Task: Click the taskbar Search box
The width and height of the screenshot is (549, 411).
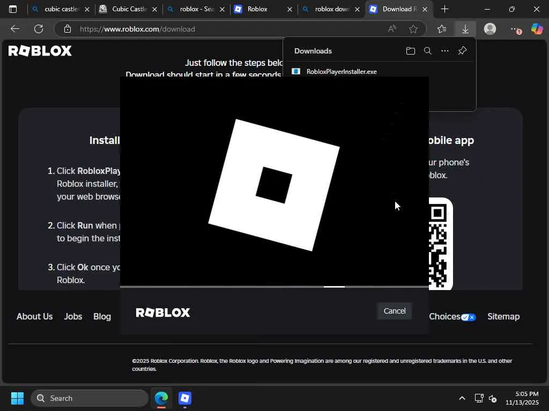Action: (90, 398)
